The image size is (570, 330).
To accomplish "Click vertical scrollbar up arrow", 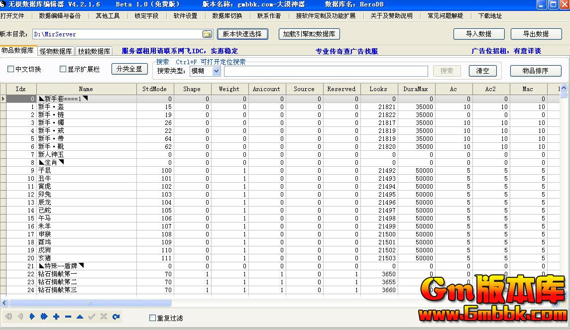I will (x=564, y=88).
